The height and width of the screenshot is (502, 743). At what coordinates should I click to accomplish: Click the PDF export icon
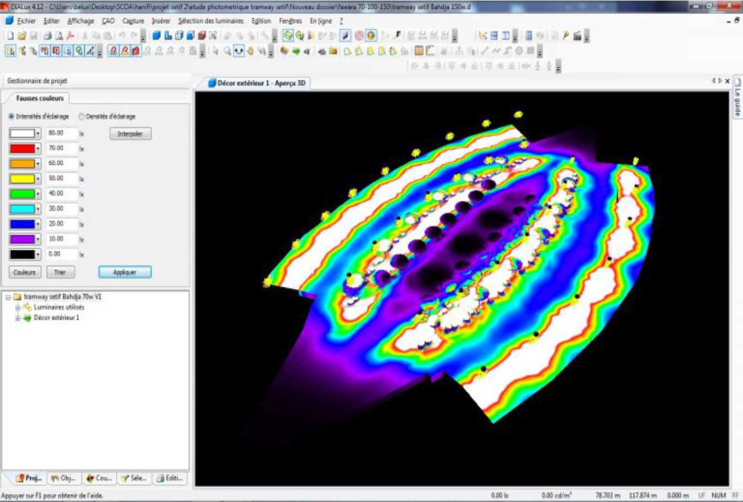click(x=71, y=36)
